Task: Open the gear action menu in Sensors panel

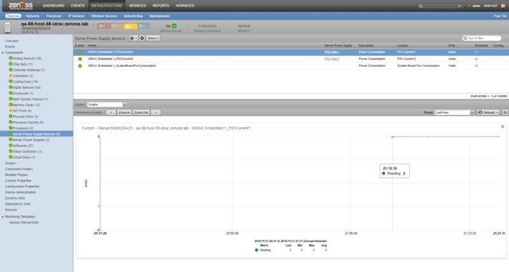Action: coord(133,38)
